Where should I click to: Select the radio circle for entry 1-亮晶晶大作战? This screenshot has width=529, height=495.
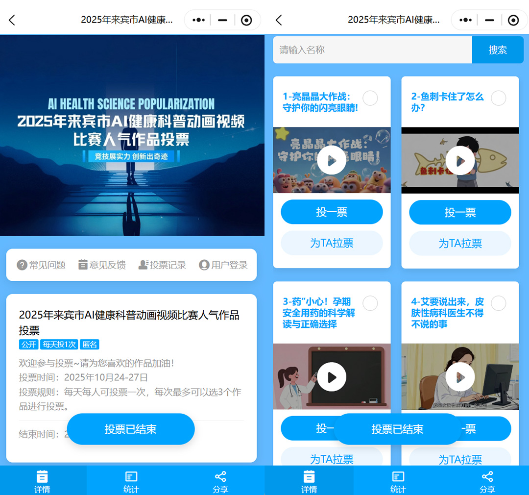[x=370, y=98]
